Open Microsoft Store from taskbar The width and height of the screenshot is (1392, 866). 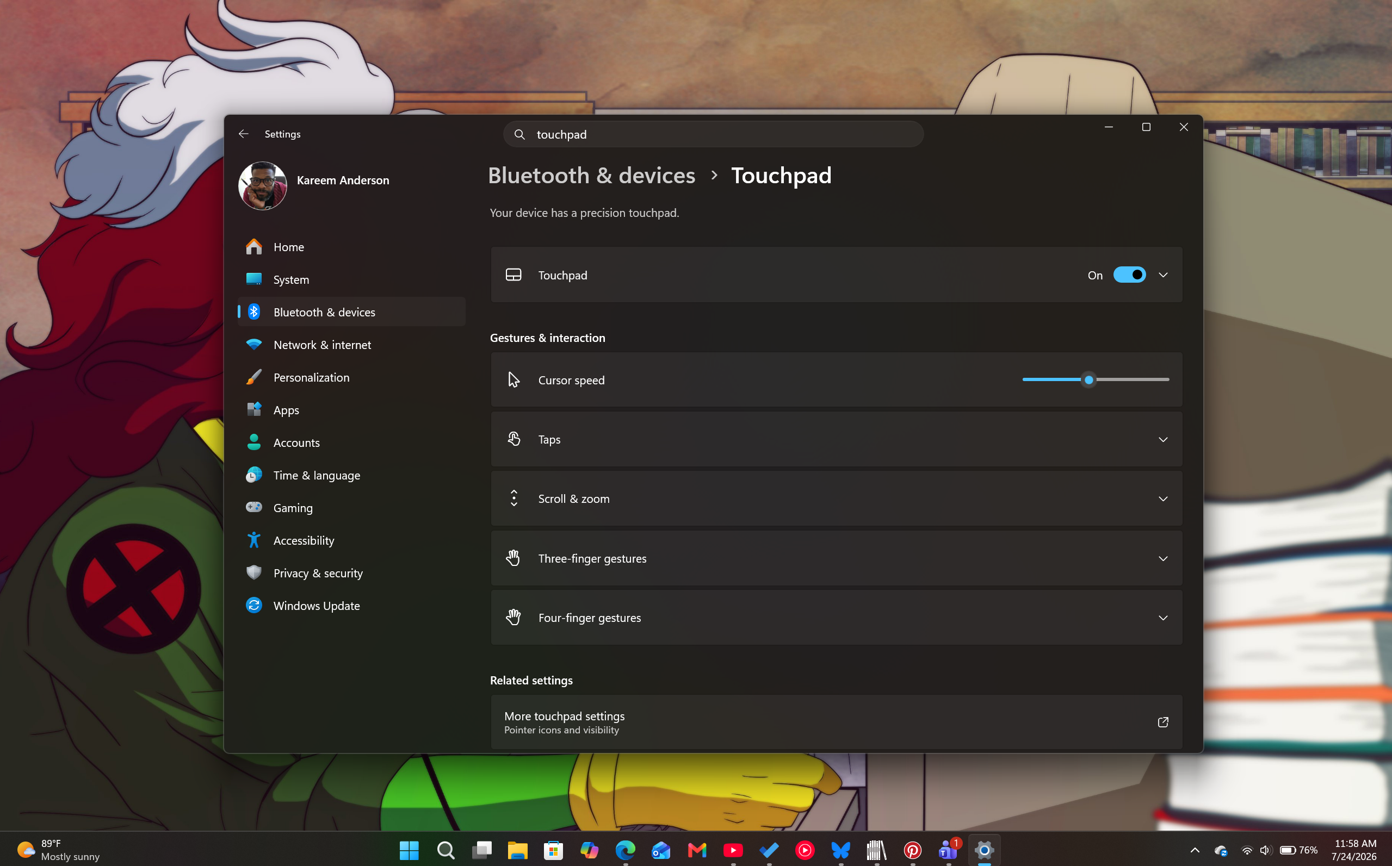(553, 851)
